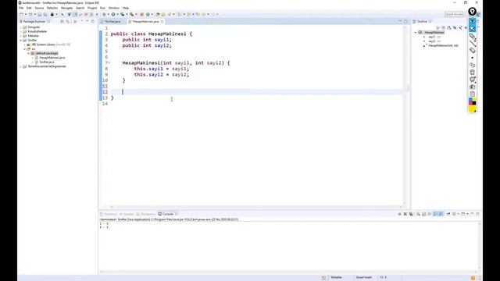Open the Window menu
Screen dimensions: 500x281
[x=114, y=8]
